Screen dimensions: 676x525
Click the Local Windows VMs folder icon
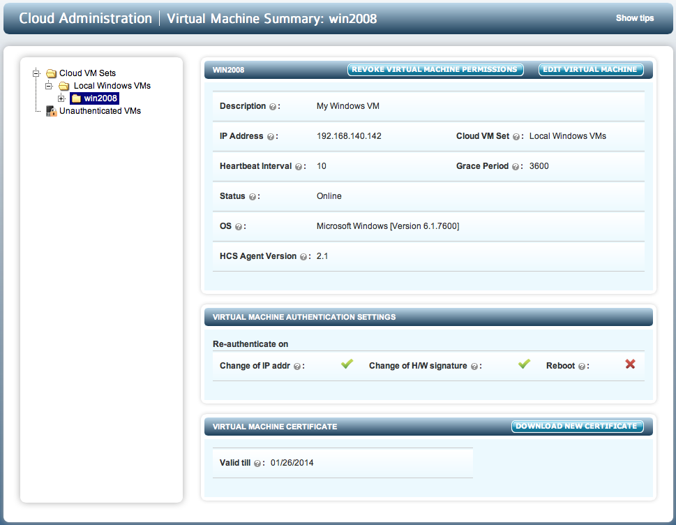coord(63,86)
